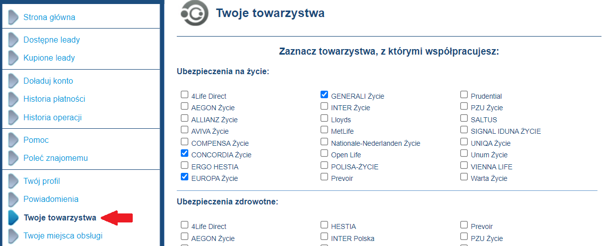Uncheck the GENERALI Życie checkbox
The image size is (610, 246).
click(x=324, y=94)
